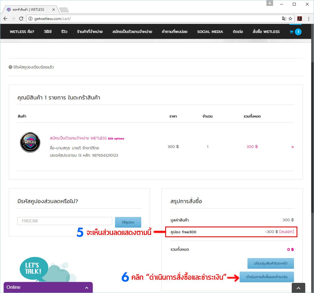Click the shopping cart icon in navbar
Viewport: 314px width, 293px height.
292,32
